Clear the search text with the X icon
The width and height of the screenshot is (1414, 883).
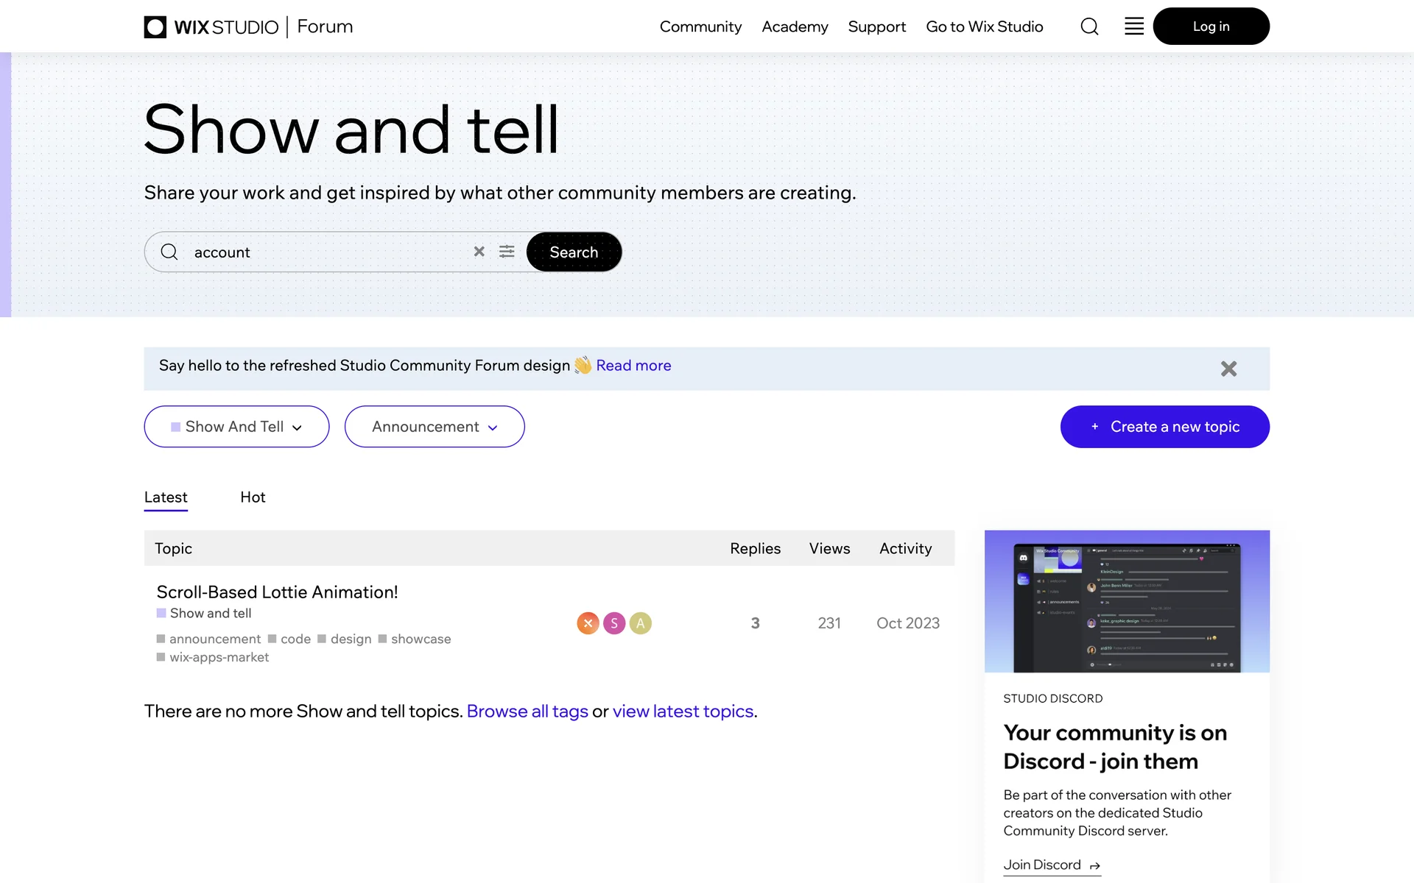tap(479, 252)
